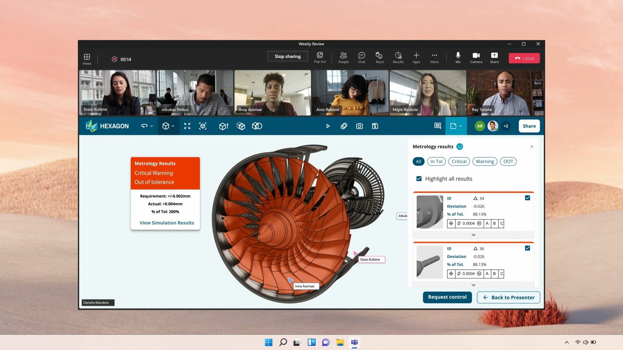Click Stop sharing

[x=287, y=56]
